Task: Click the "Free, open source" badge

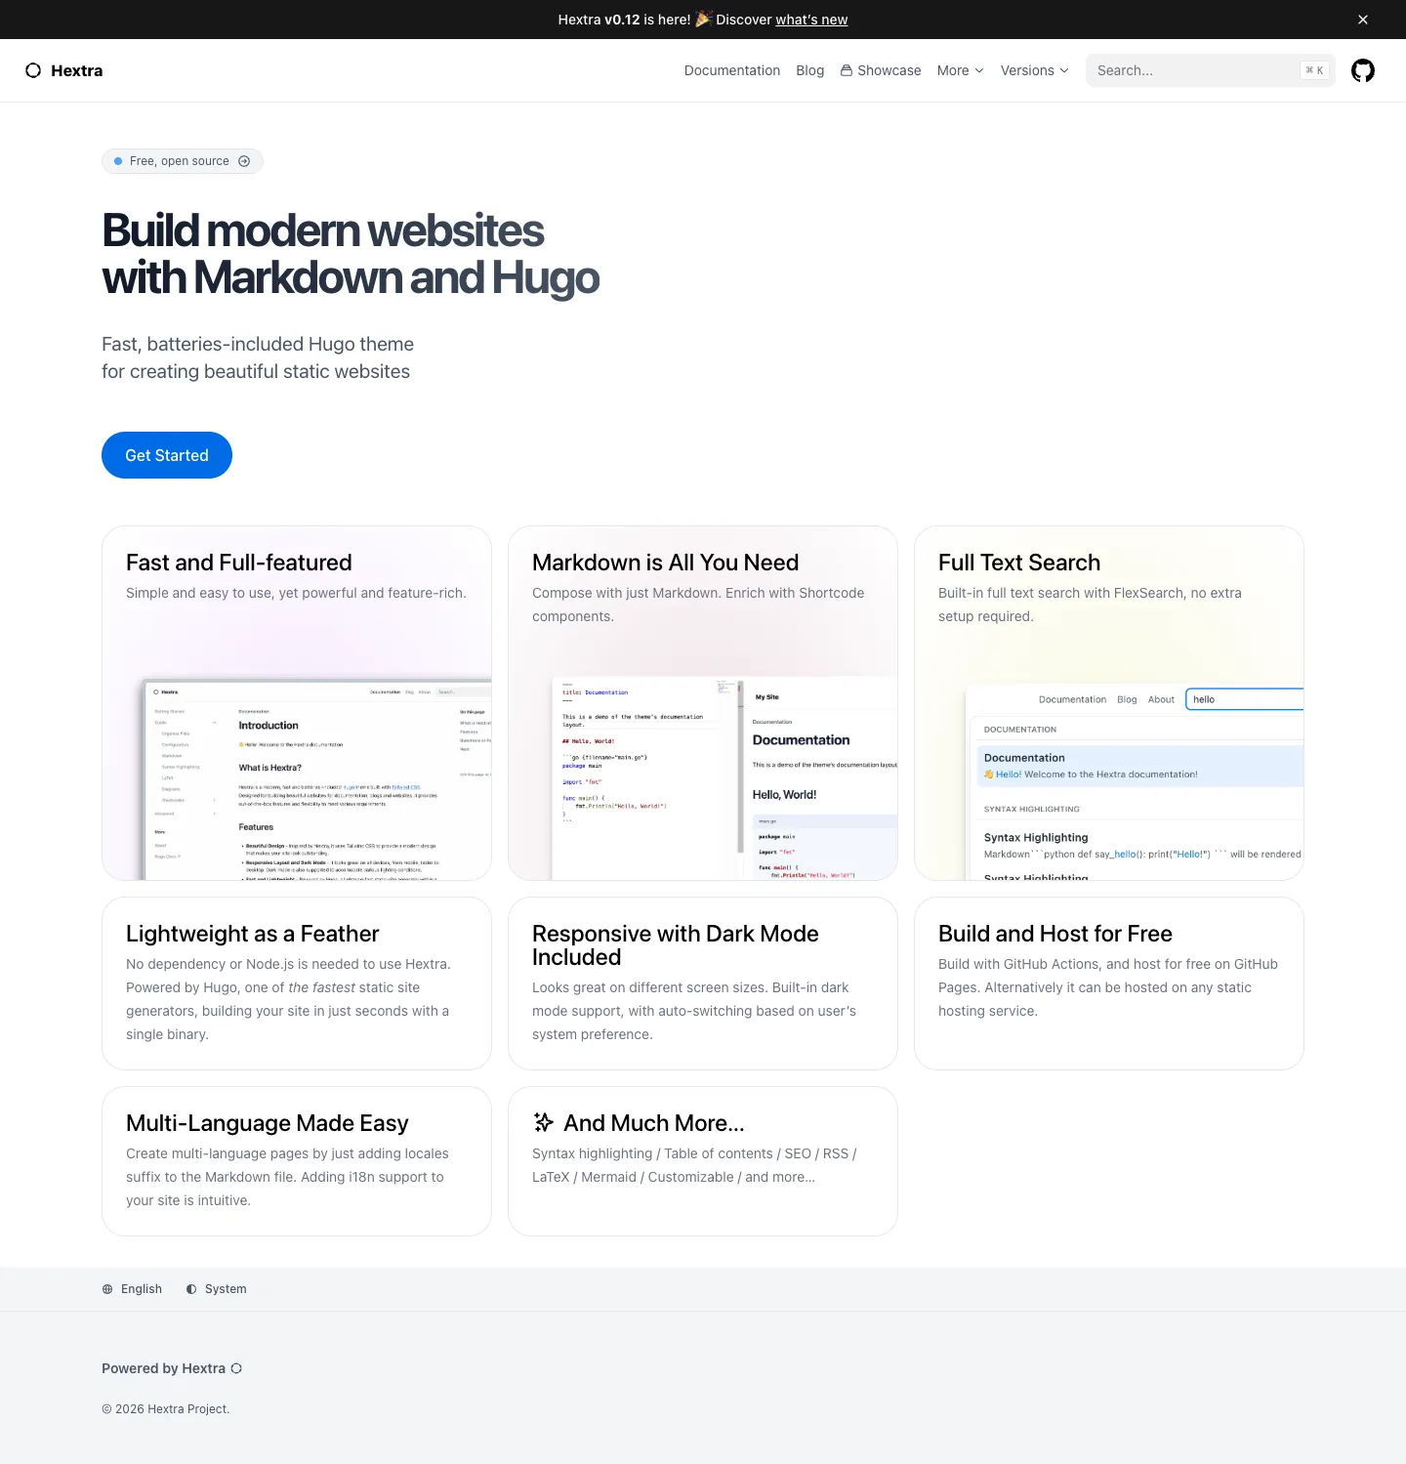Action: (183, 161)
